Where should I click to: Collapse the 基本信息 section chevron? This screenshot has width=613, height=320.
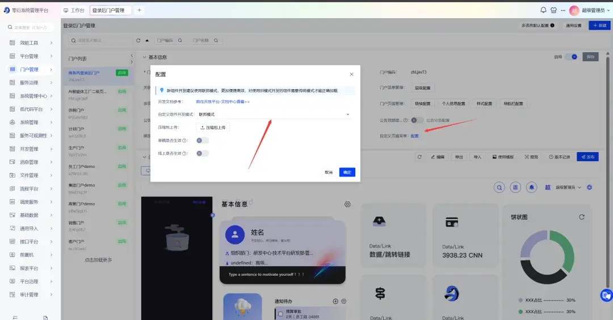[144, 57]
